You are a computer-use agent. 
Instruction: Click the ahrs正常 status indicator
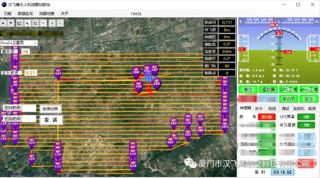tap(309, 89)
